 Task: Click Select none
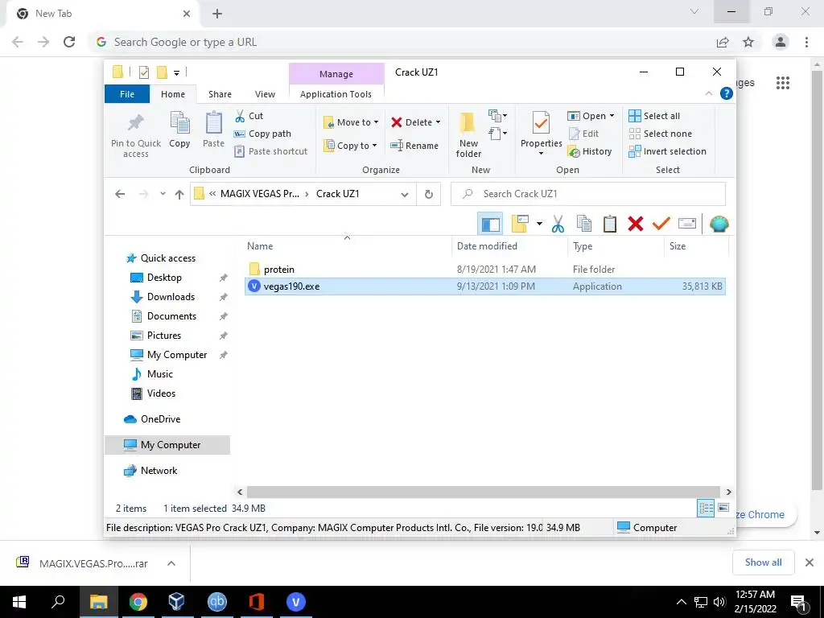(660, 134)
